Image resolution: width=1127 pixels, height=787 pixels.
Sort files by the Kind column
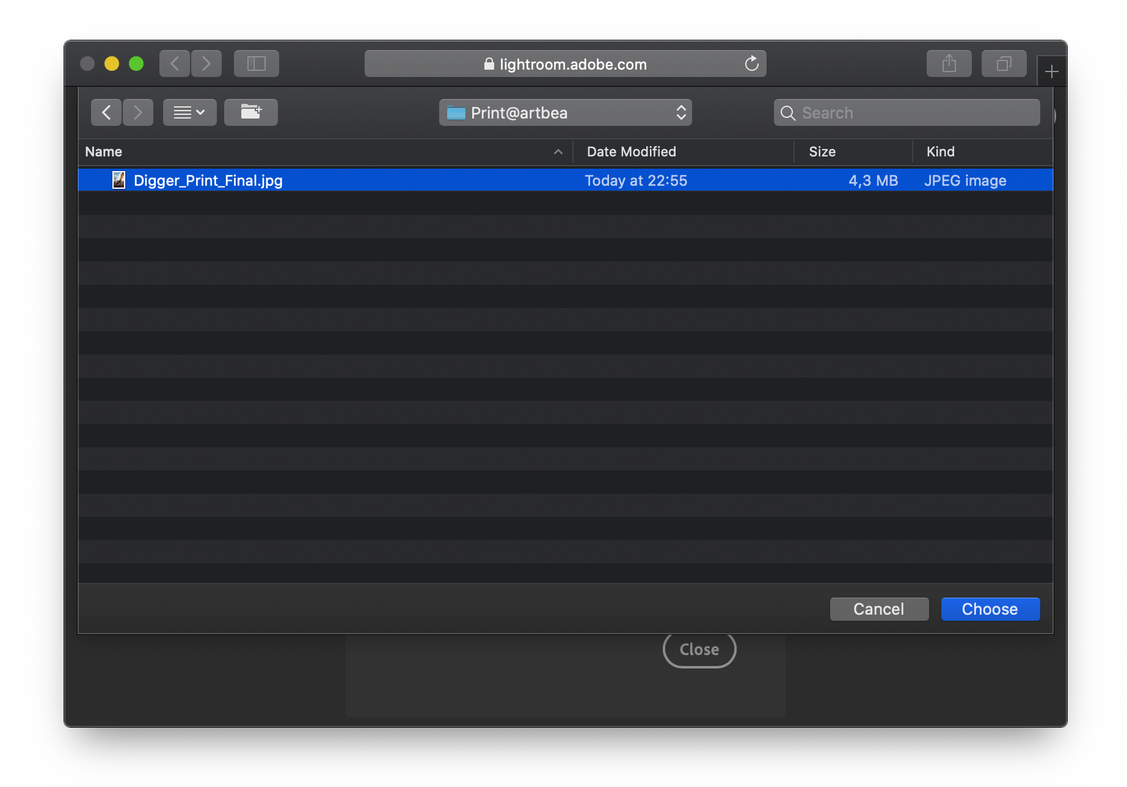click(983, 152)
